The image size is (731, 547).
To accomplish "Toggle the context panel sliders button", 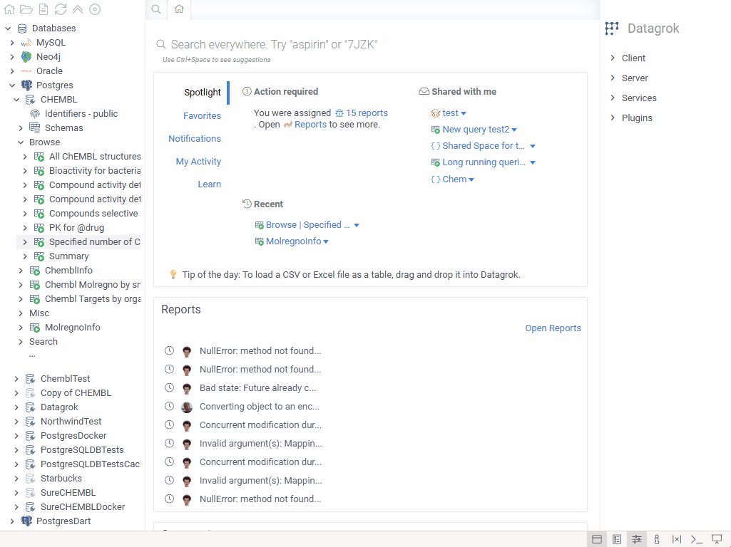I will (x=637, y=539).
